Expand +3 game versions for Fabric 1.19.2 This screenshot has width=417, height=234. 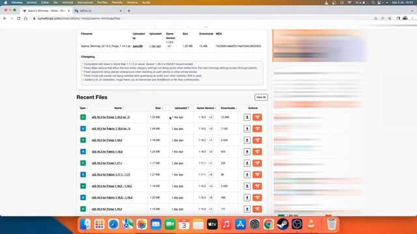[x=210, y=129]
